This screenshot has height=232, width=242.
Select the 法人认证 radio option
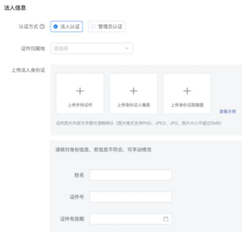point(66,27)
